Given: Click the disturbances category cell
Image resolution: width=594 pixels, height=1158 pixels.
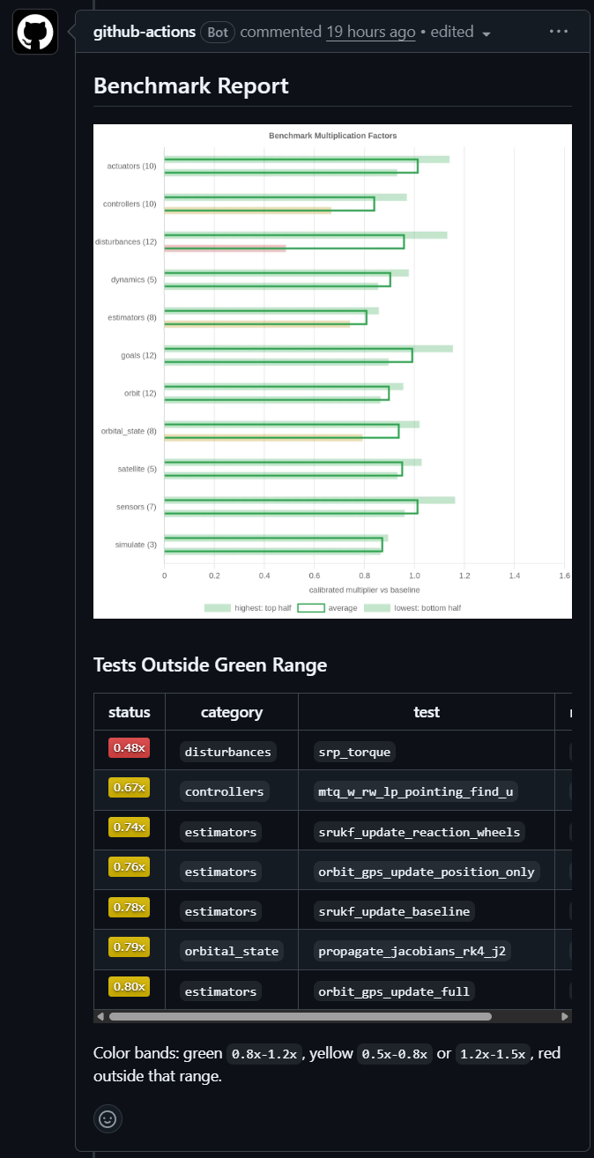Looking at the screenshot, I should click(x=232, y=751).
